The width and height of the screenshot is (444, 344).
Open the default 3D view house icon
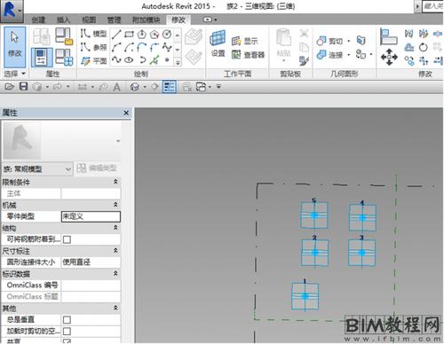point(135,87)
